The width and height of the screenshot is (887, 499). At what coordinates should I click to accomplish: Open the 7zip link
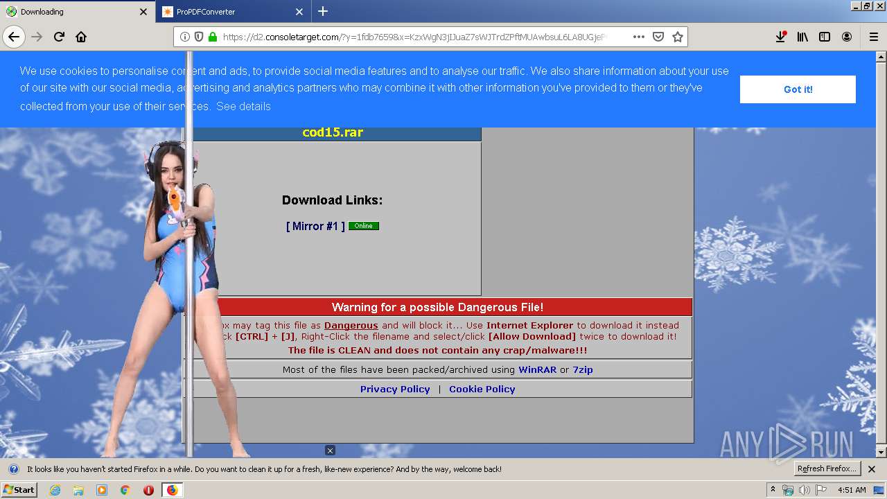coord(583,369)
